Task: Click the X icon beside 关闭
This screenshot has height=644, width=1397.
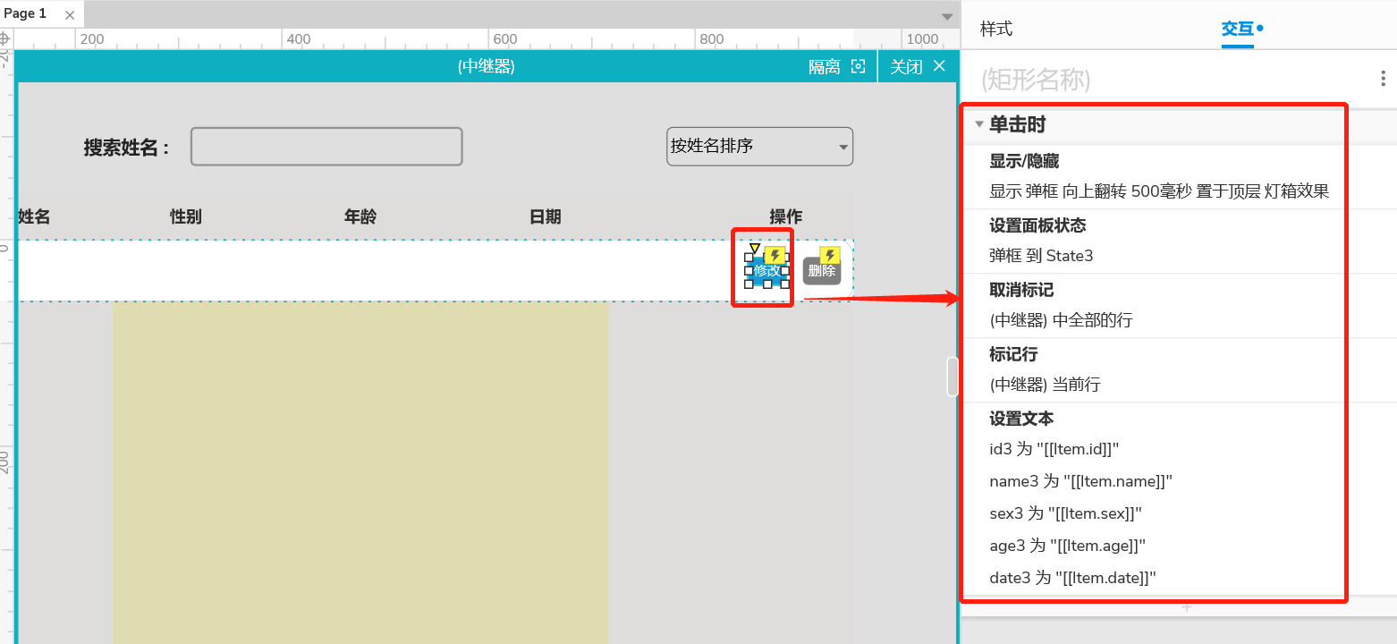Action: click(939, 66)
